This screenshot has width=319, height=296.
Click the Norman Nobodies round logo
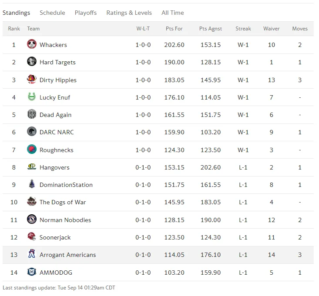point(32,219)
